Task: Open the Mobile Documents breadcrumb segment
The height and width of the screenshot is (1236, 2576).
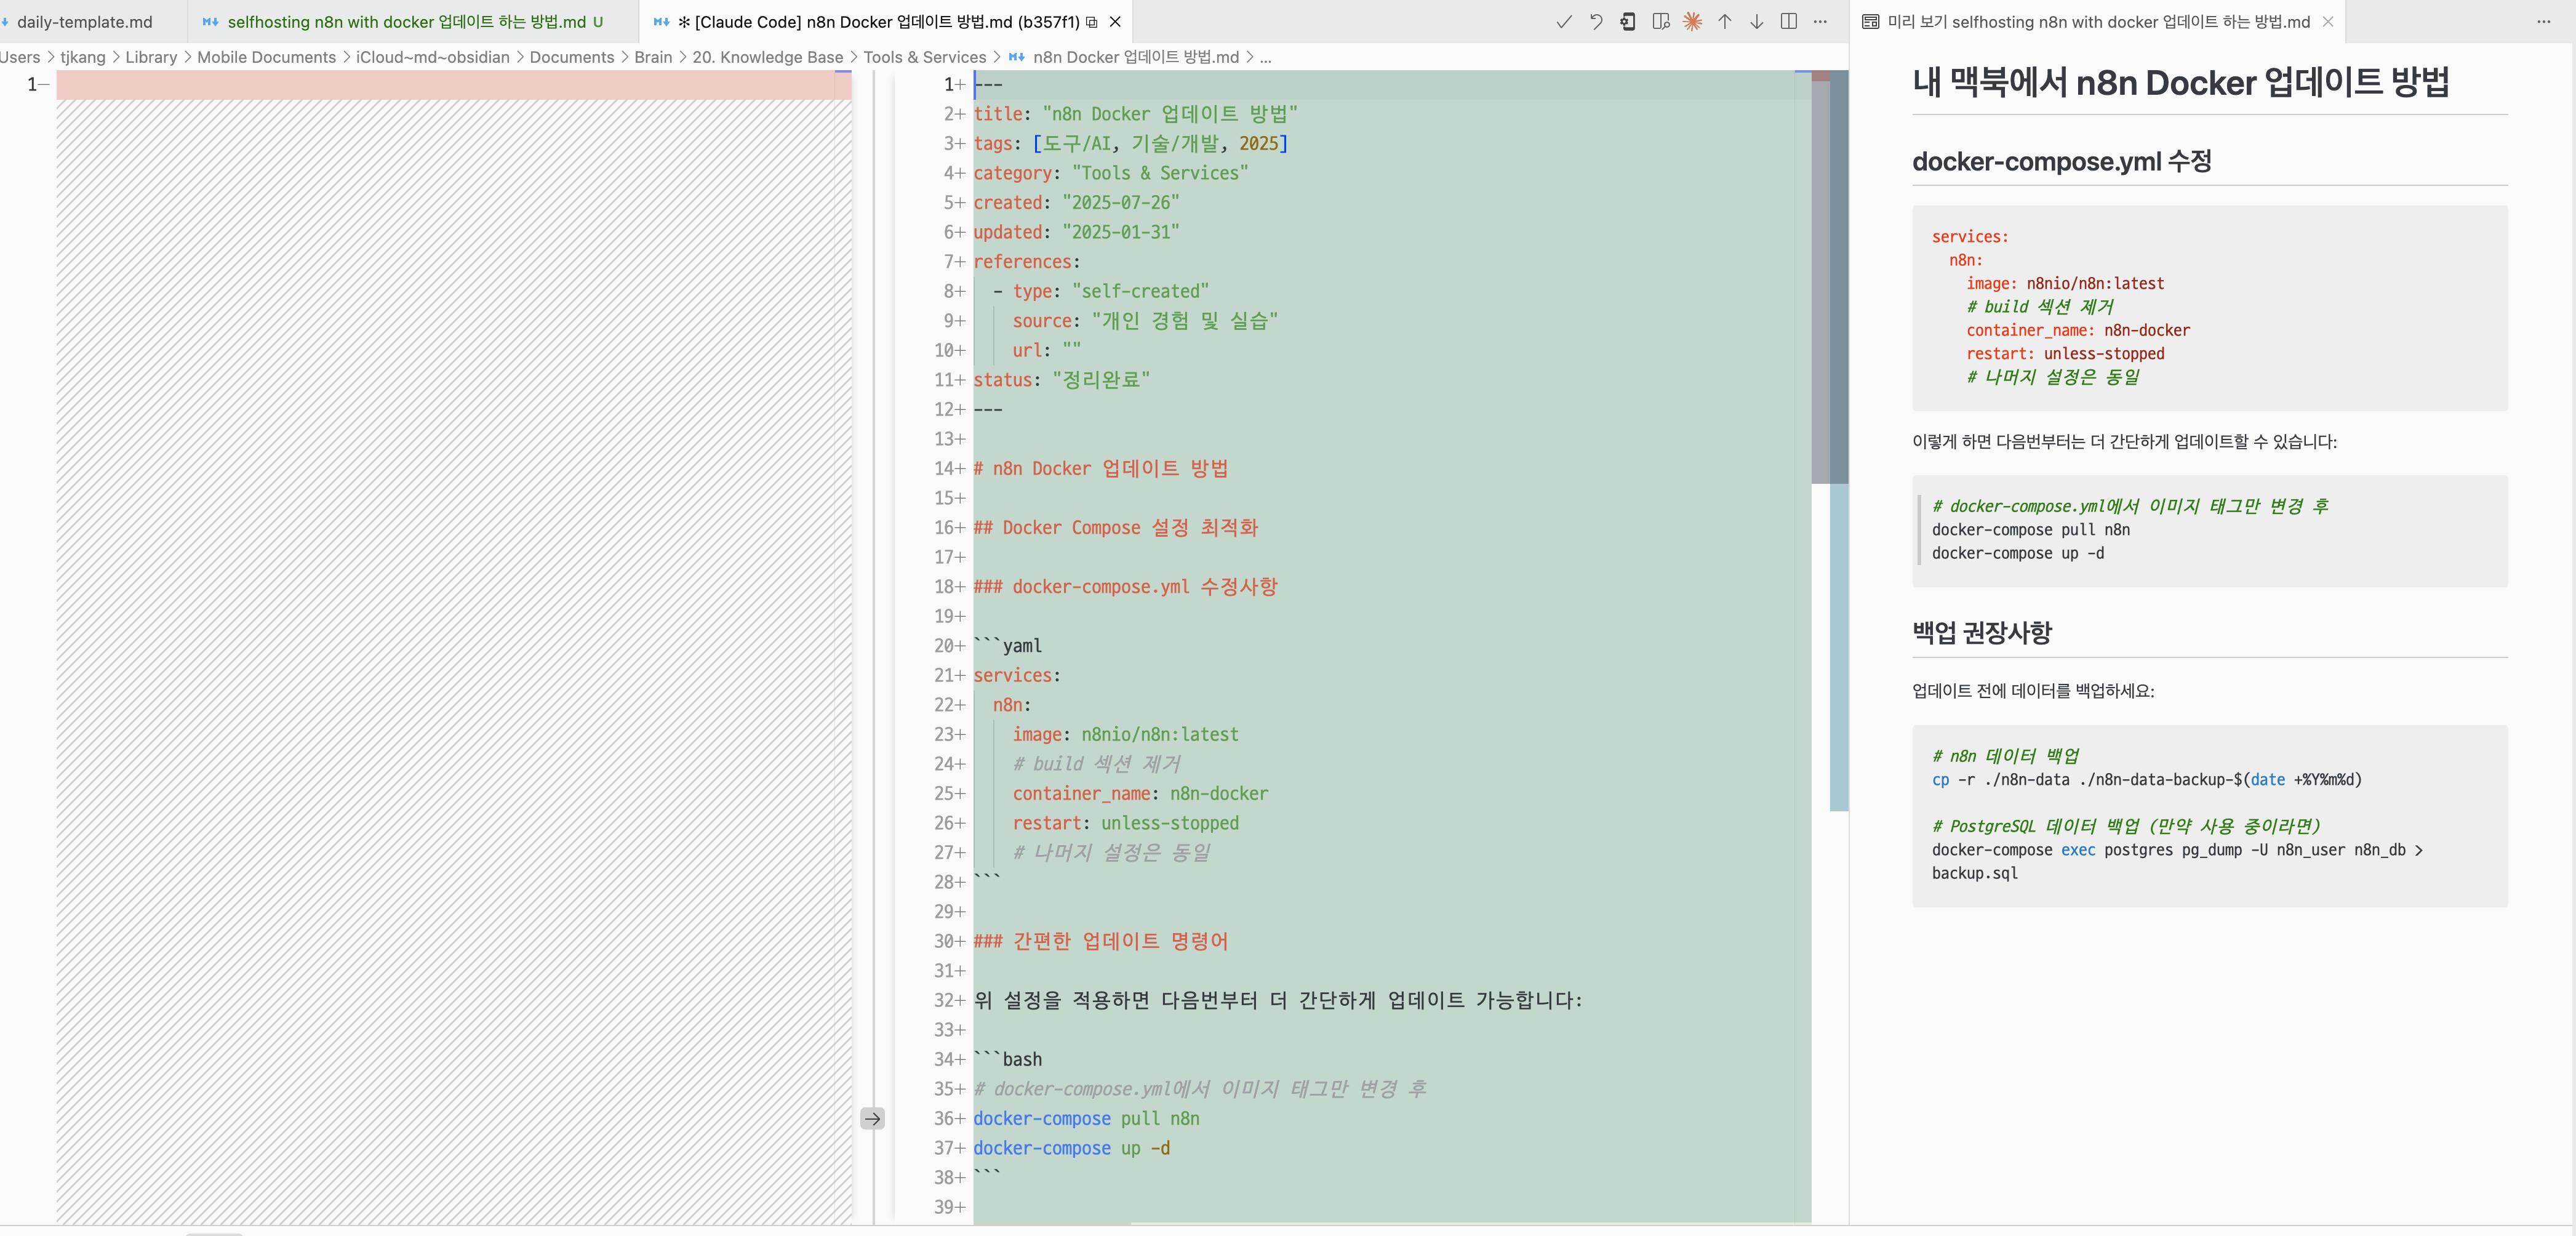Action: 266,57
